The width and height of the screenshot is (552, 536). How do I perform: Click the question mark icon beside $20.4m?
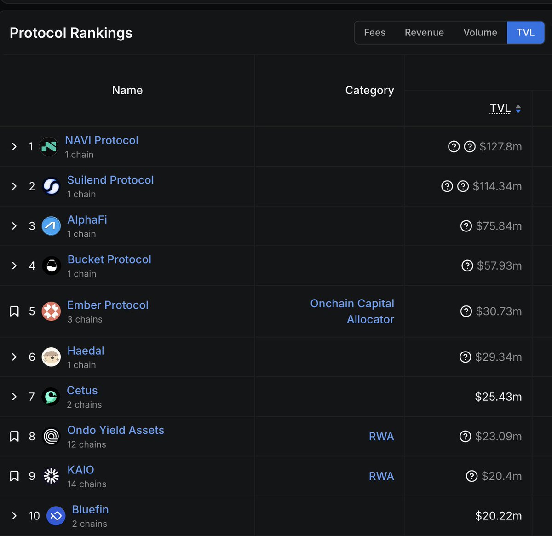tap(471, 476)
